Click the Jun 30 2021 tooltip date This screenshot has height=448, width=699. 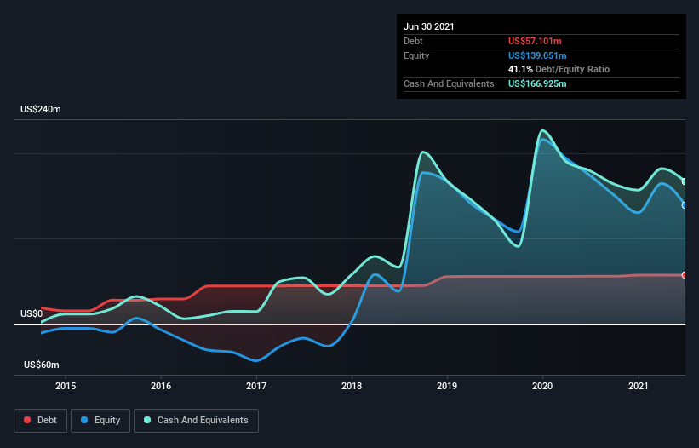[x=429, y=26]
